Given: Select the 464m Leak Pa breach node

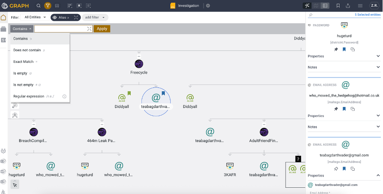Looking at the screenshot, I should pos(102,132).
